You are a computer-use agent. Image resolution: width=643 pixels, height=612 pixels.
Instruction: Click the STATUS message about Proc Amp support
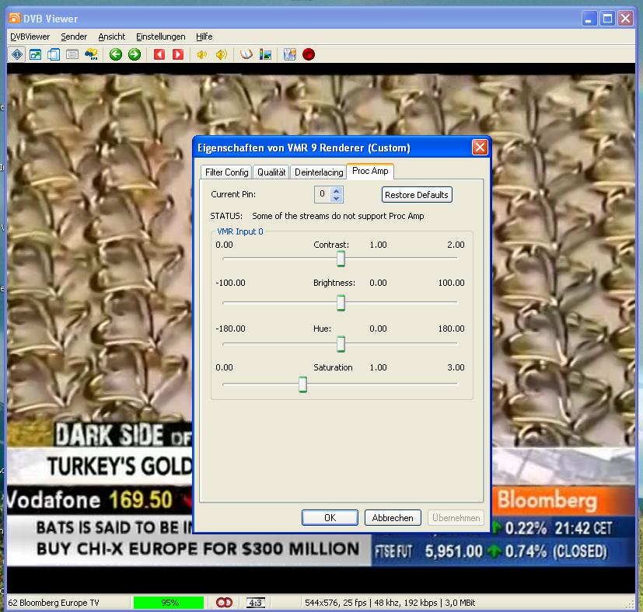(x=338, y=216)
